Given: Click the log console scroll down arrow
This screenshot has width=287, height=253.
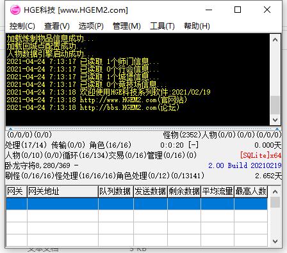Looking at the screenshot, I should pyautogui.click(x=275, y=120).
